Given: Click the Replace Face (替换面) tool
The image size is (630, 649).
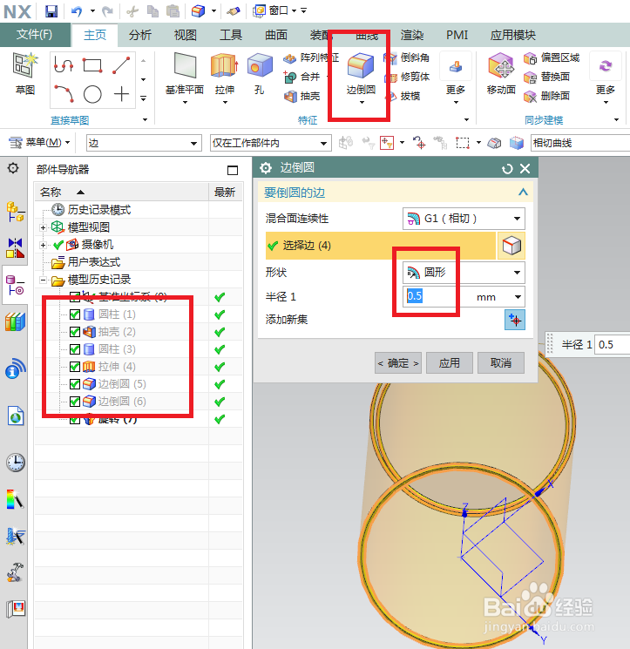Looking at the screenshot, I should point(546,77).
